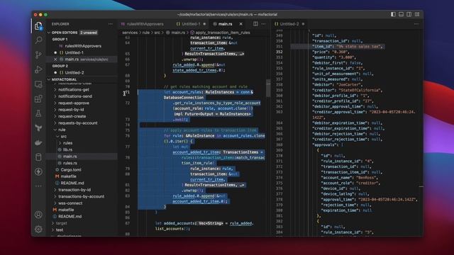Image resolution: width=454 pixels, height=255 pixels.
Task: Click the rule breadcrumb segment
Action: click(x=146, y=33)
